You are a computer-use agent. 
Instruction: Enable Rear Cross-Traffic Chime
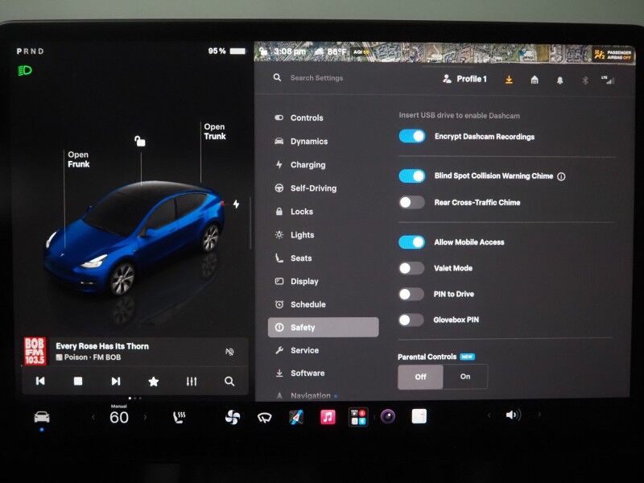pyautogui.click(x=411, y=202)
